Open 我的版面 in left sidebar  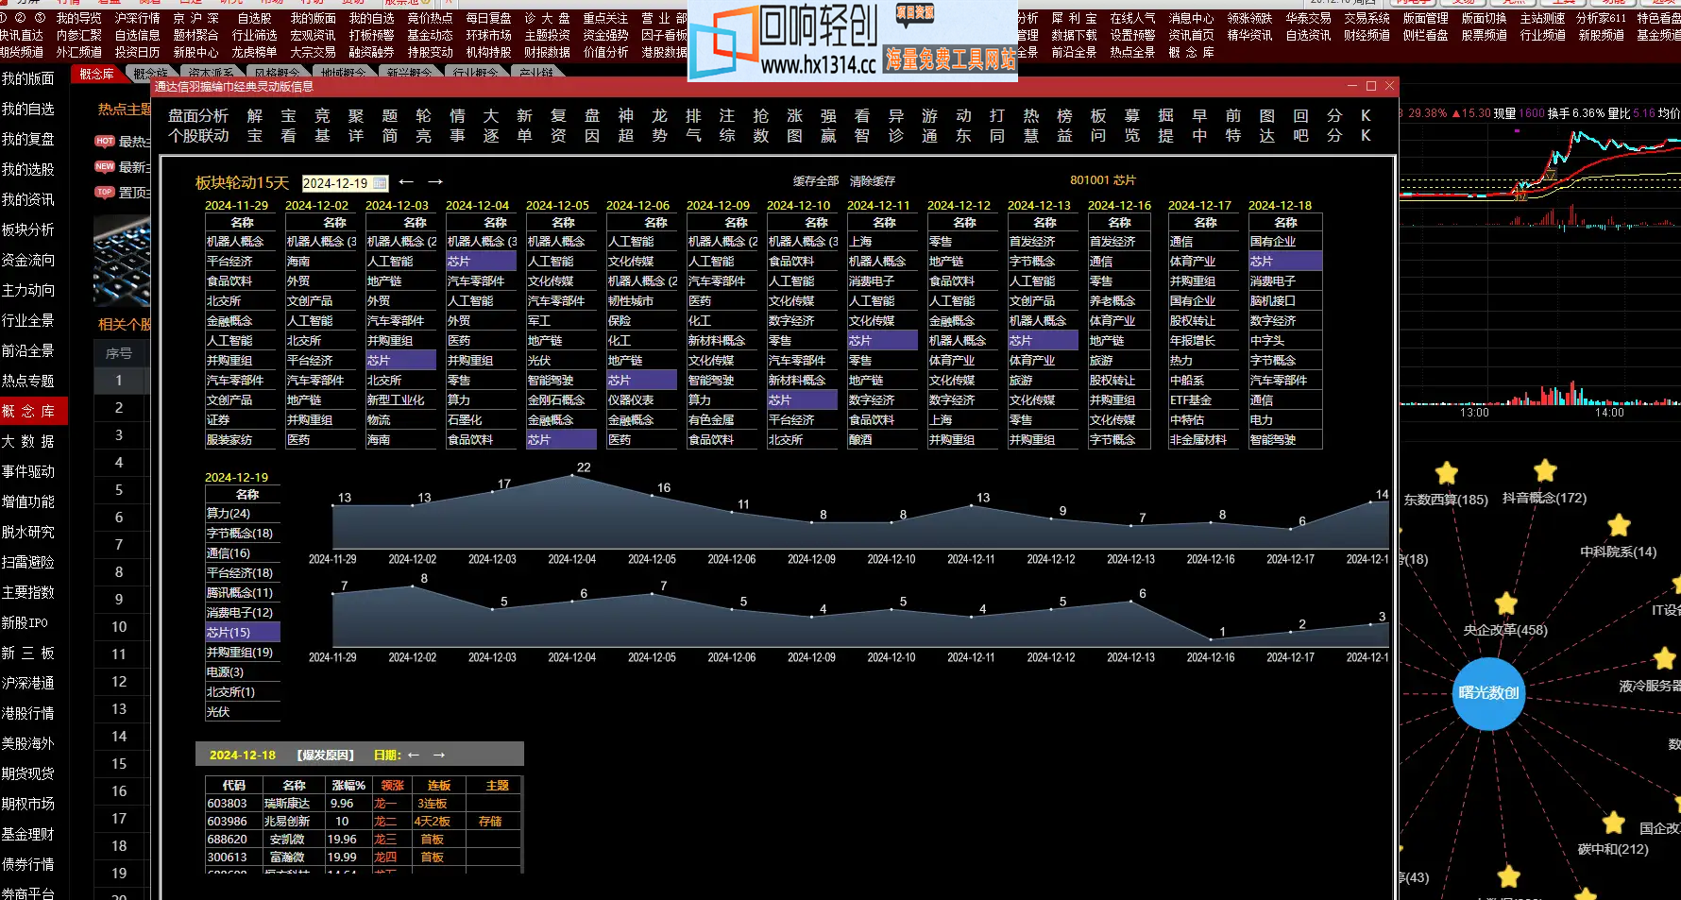coord(28,79)
